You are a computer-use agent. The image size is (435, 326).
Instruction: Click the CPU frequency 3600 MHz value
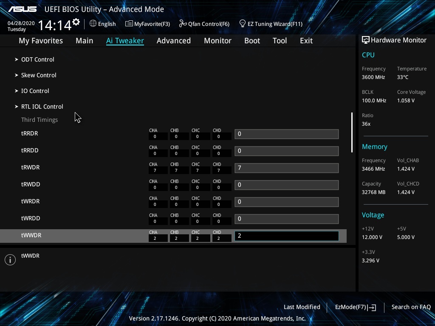(373, 77)
